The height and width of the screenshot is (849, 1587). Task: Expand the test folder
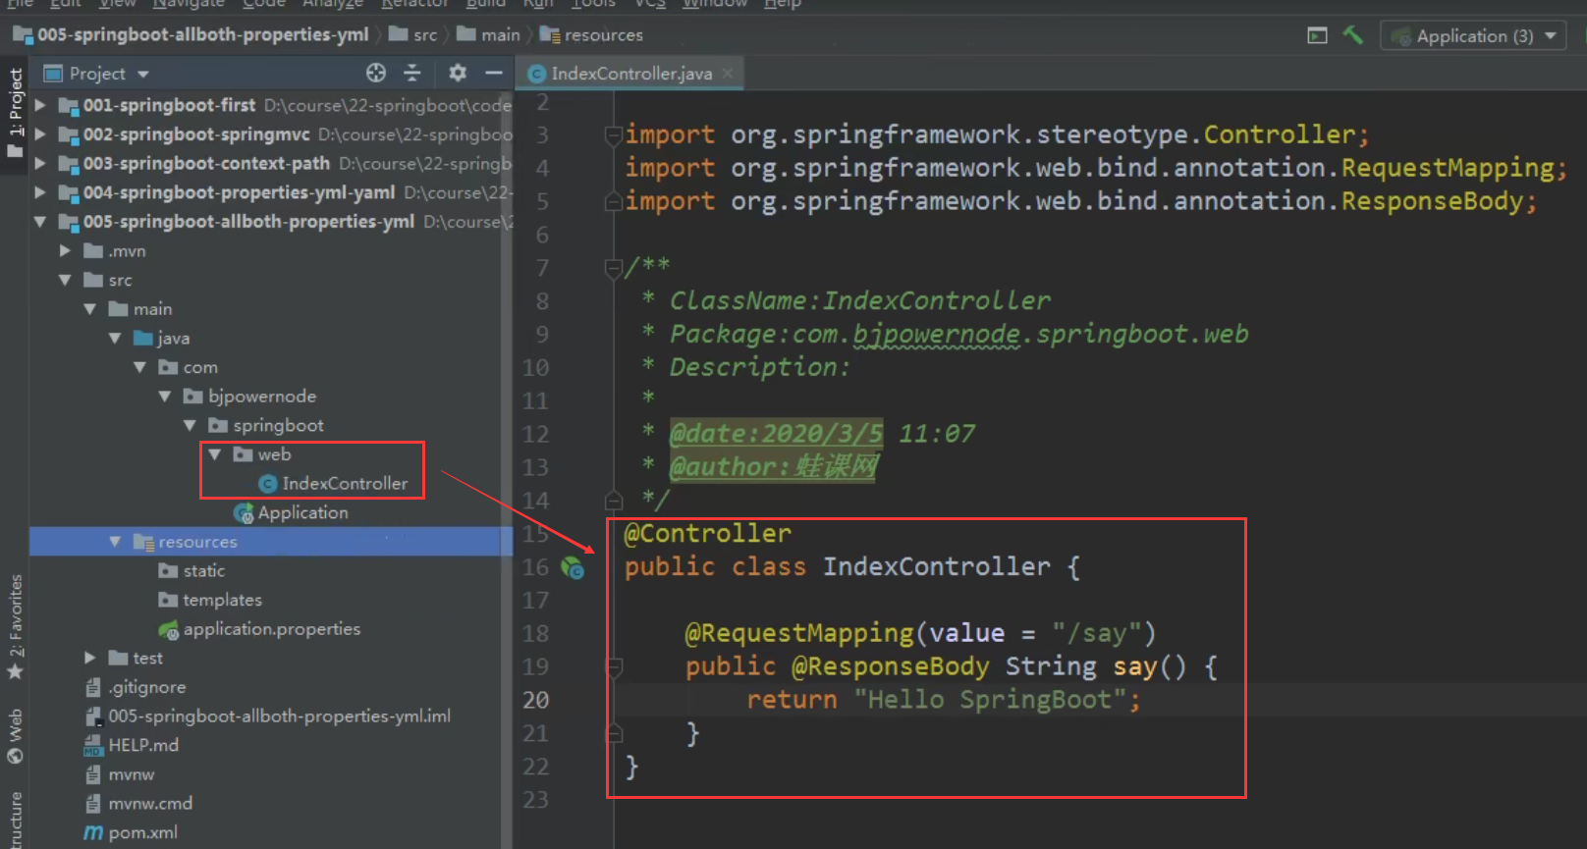tap(89, 658)
